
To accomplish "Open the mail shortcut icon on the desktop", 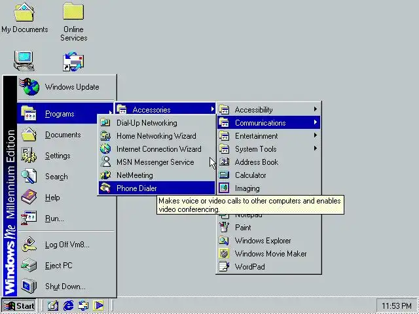I will 73,61.
